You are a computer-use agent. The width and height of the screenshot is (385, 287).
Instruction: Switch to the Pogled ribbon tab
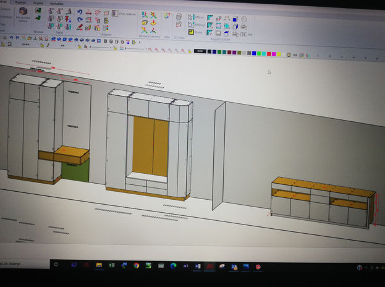38,3
